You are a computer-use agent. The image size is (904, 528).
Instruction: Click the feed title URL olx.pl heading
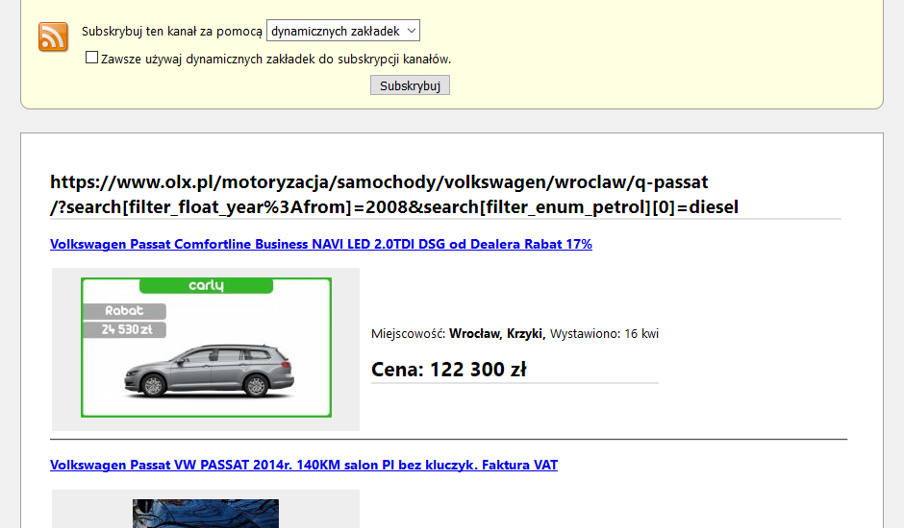pos(394,195)
